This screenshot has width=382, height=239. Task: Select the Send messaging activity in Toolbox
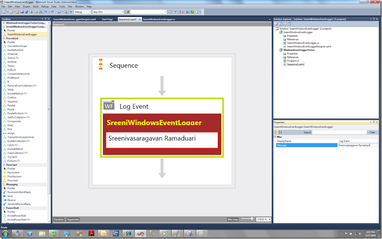point(10,196)
